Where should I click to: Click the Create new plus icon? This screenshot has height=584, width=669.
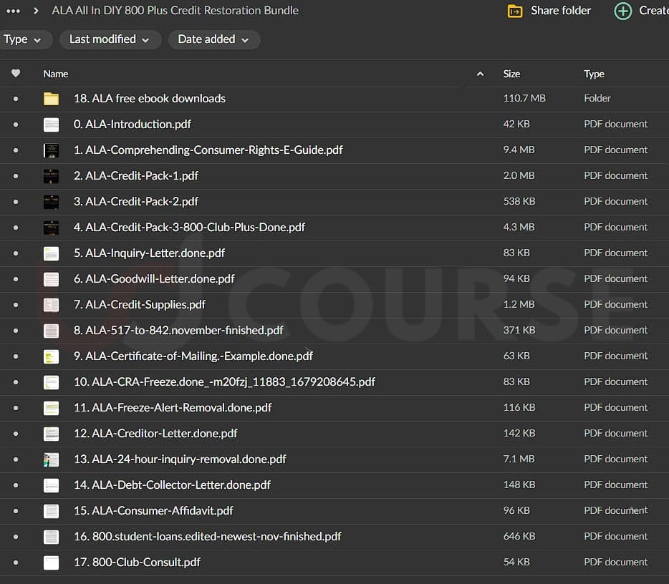(x=623, y=11)
